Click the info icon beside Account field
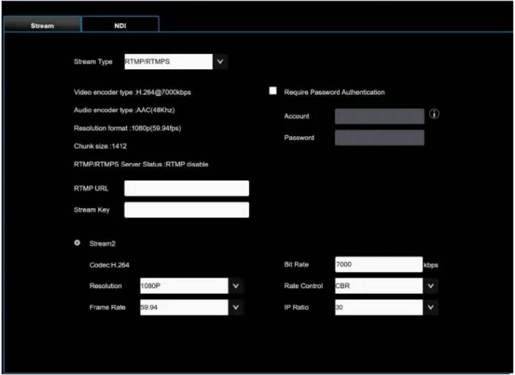The height and width of the screenshot is (375, 515). coord(434,114)
